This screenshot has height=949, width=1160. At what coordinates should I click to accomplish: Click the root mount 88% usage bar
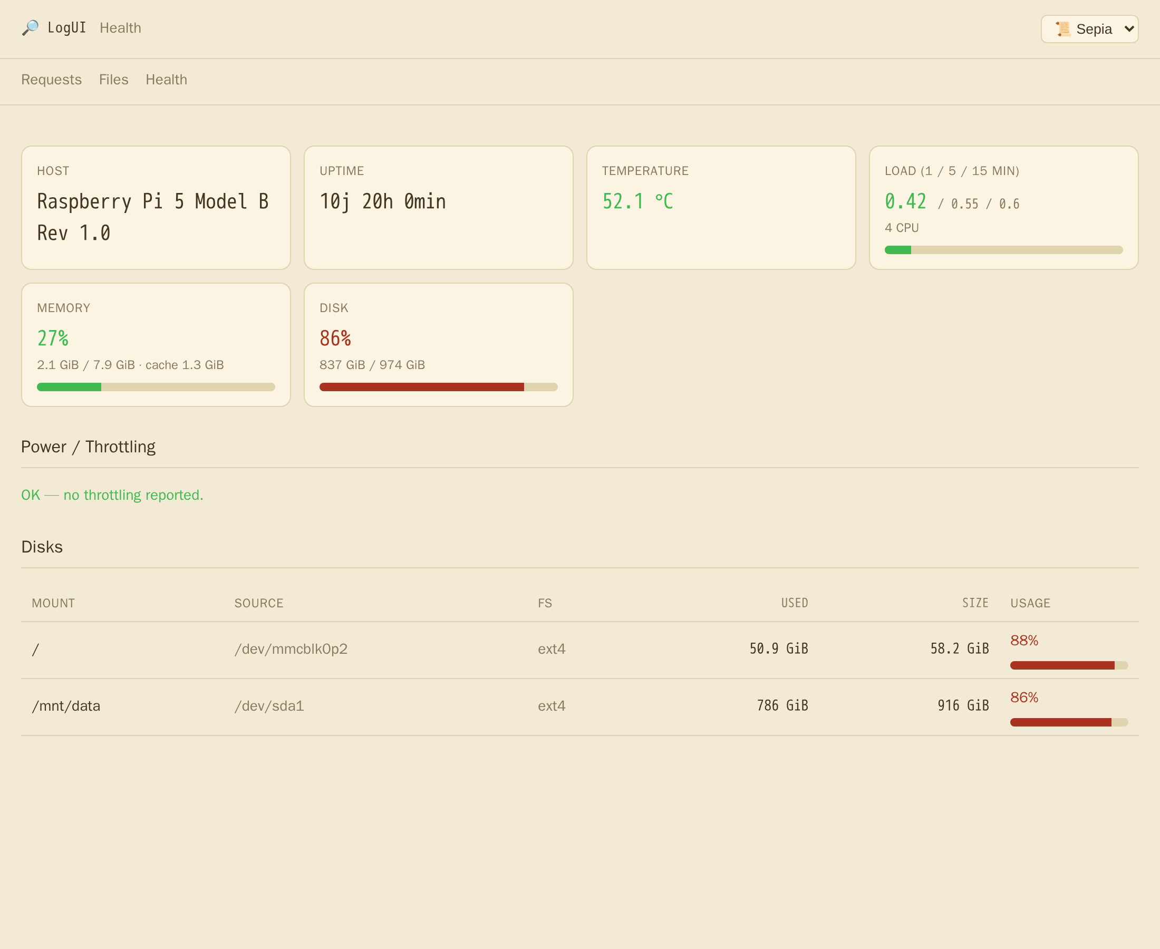(1069, 665)
